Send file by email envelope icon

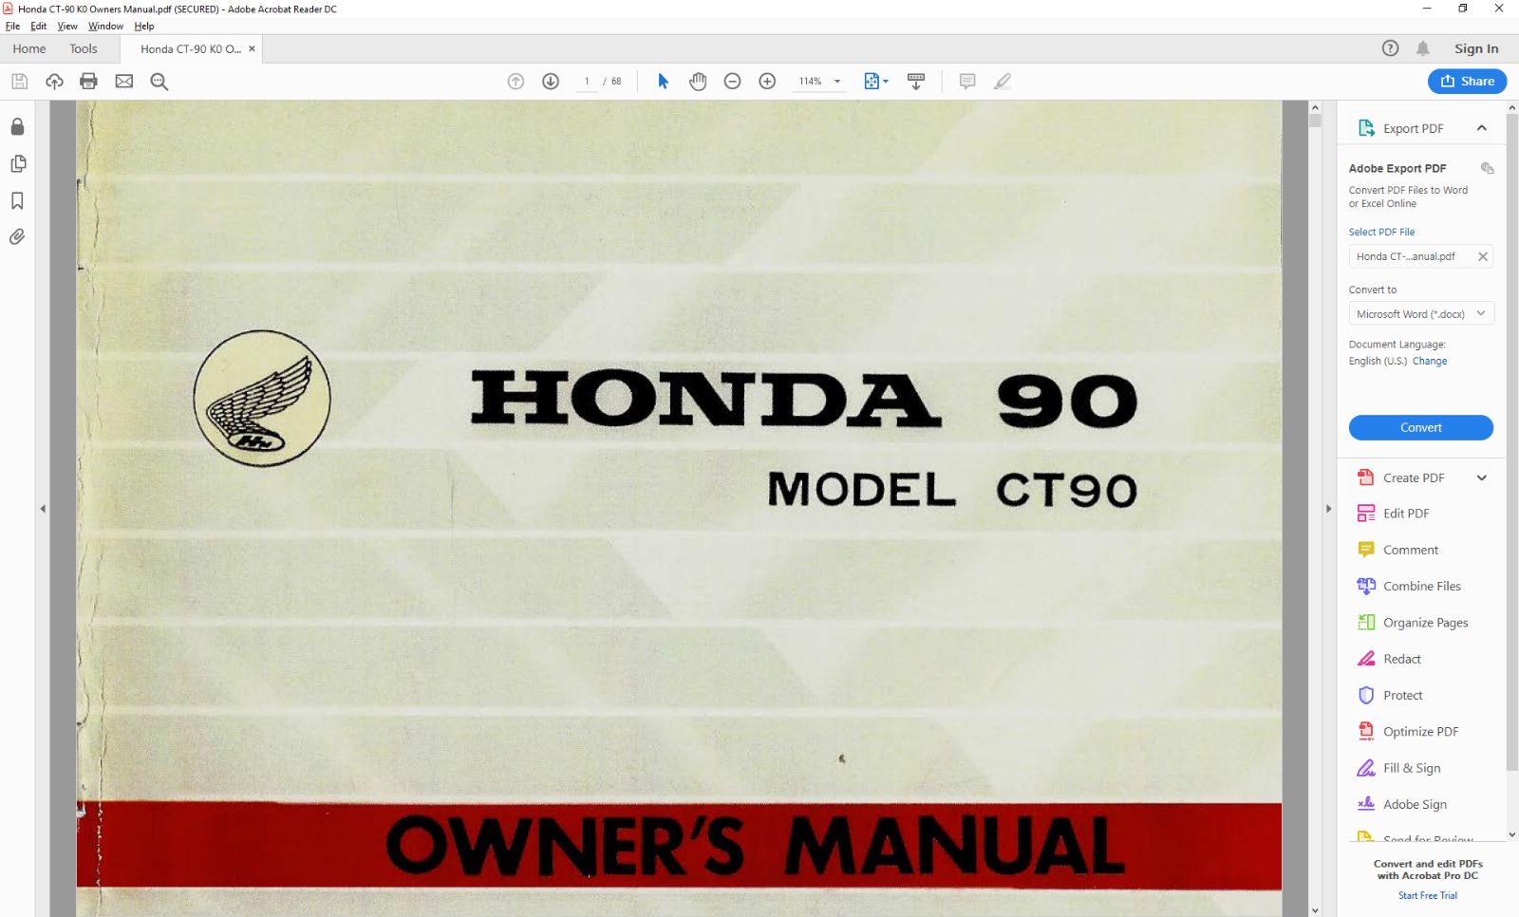[x=124, y=82]
